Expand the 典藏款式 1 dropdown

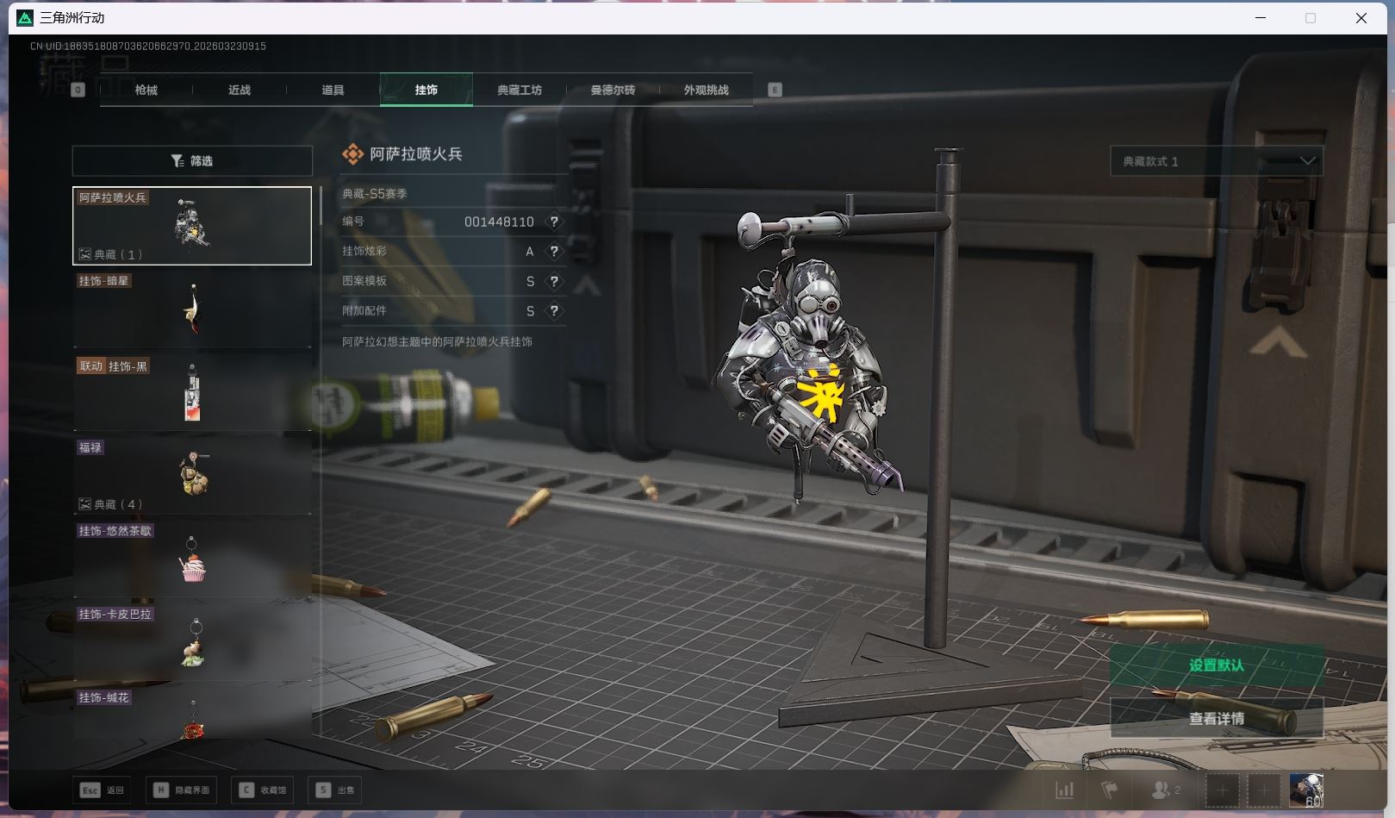tap(1216, 161)
